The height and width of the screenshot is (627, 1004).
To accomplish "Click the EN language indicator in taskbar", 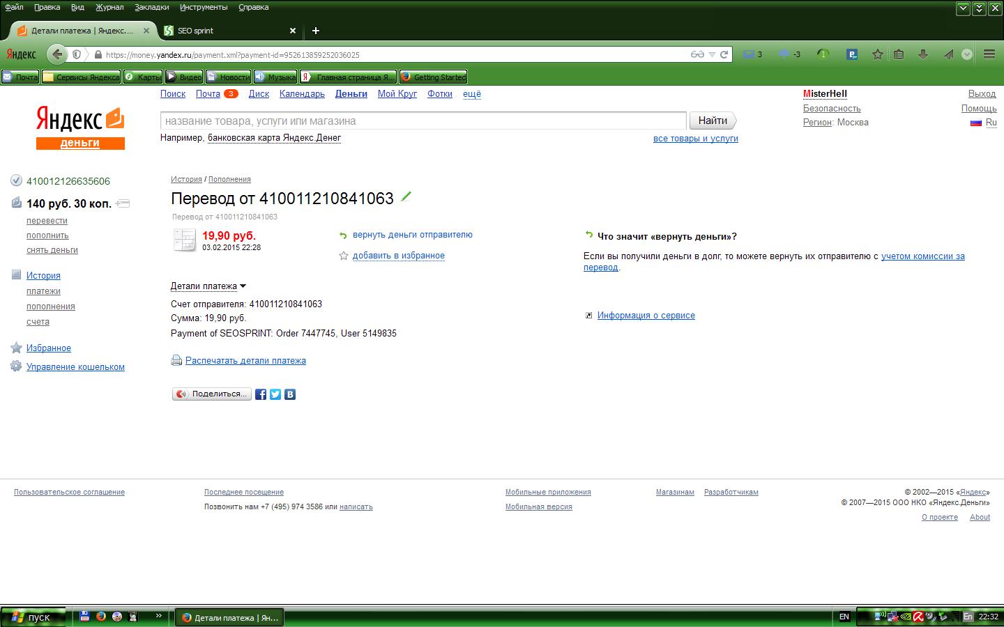I will coord(844,617).
